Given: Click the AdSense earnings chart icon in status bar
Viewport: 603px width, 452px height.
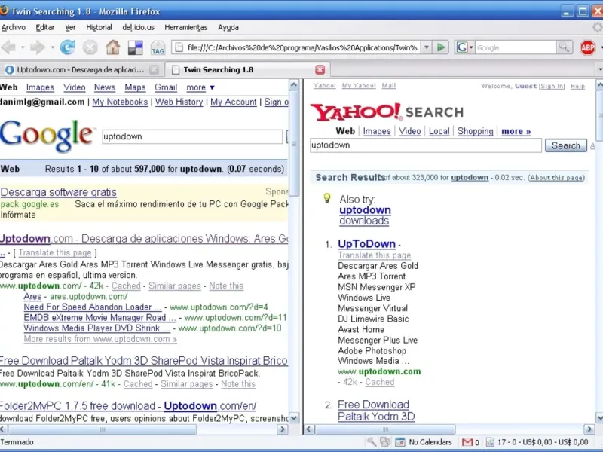Looking at the screenshot, I should (x=490, y=442).
